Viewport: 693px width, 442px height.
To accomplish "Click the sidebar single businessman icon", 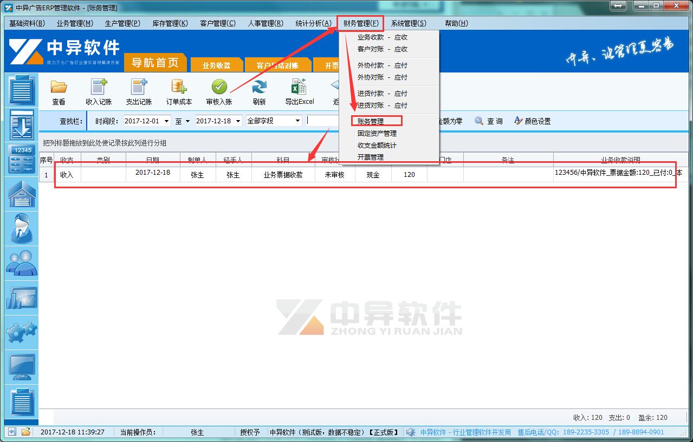I will tap(22, 229).
